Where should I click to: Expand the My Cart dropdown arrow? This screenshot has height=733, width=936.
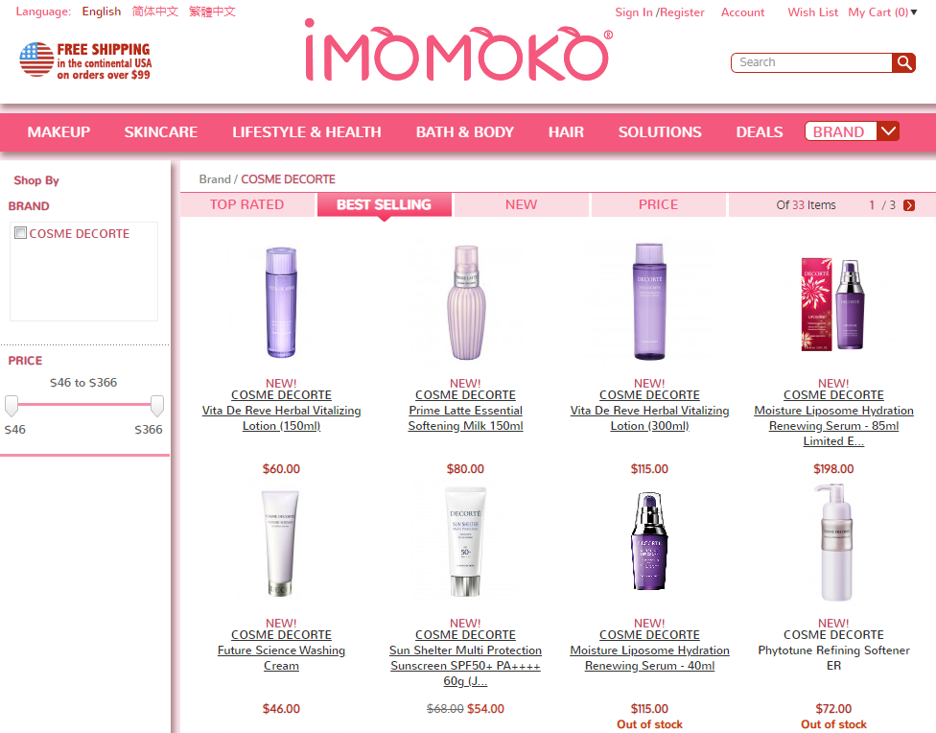coord(914,12)
